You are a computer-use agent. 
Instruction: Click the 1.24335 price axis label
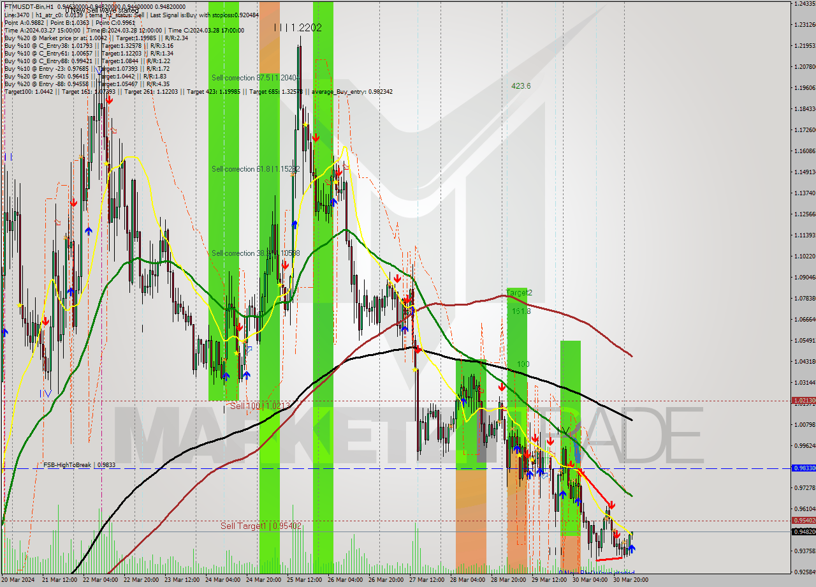coord(805,4)
